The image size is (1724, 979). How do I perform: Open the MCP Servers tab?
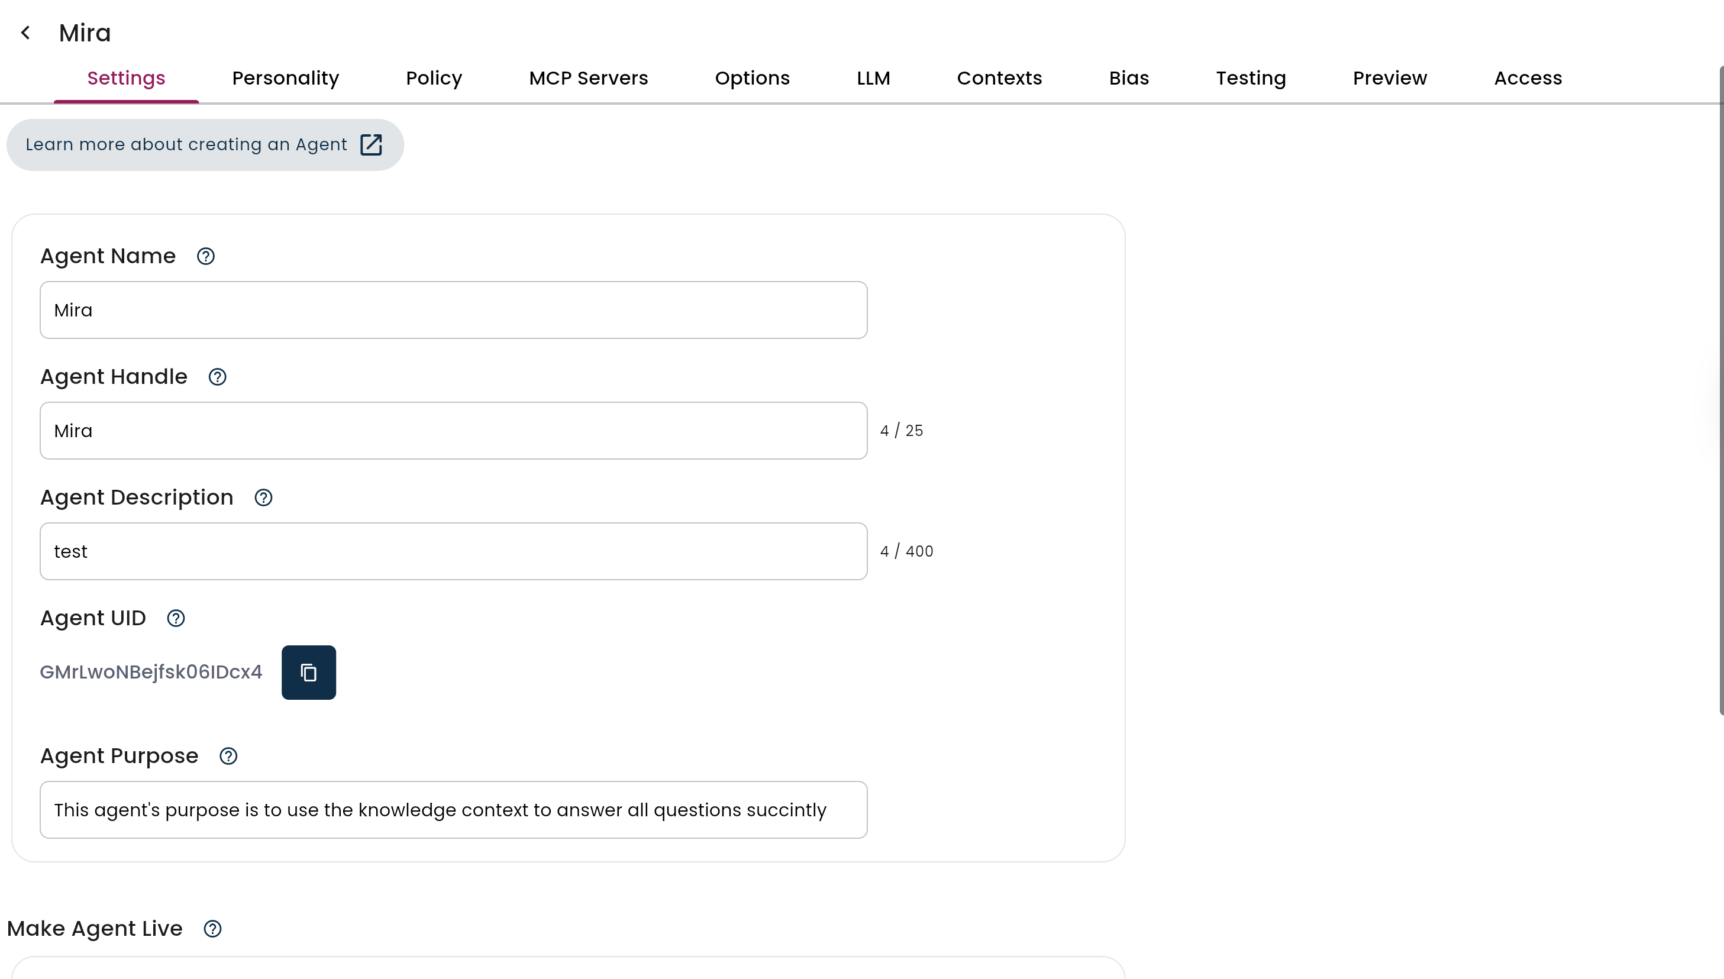coord(588,78)
